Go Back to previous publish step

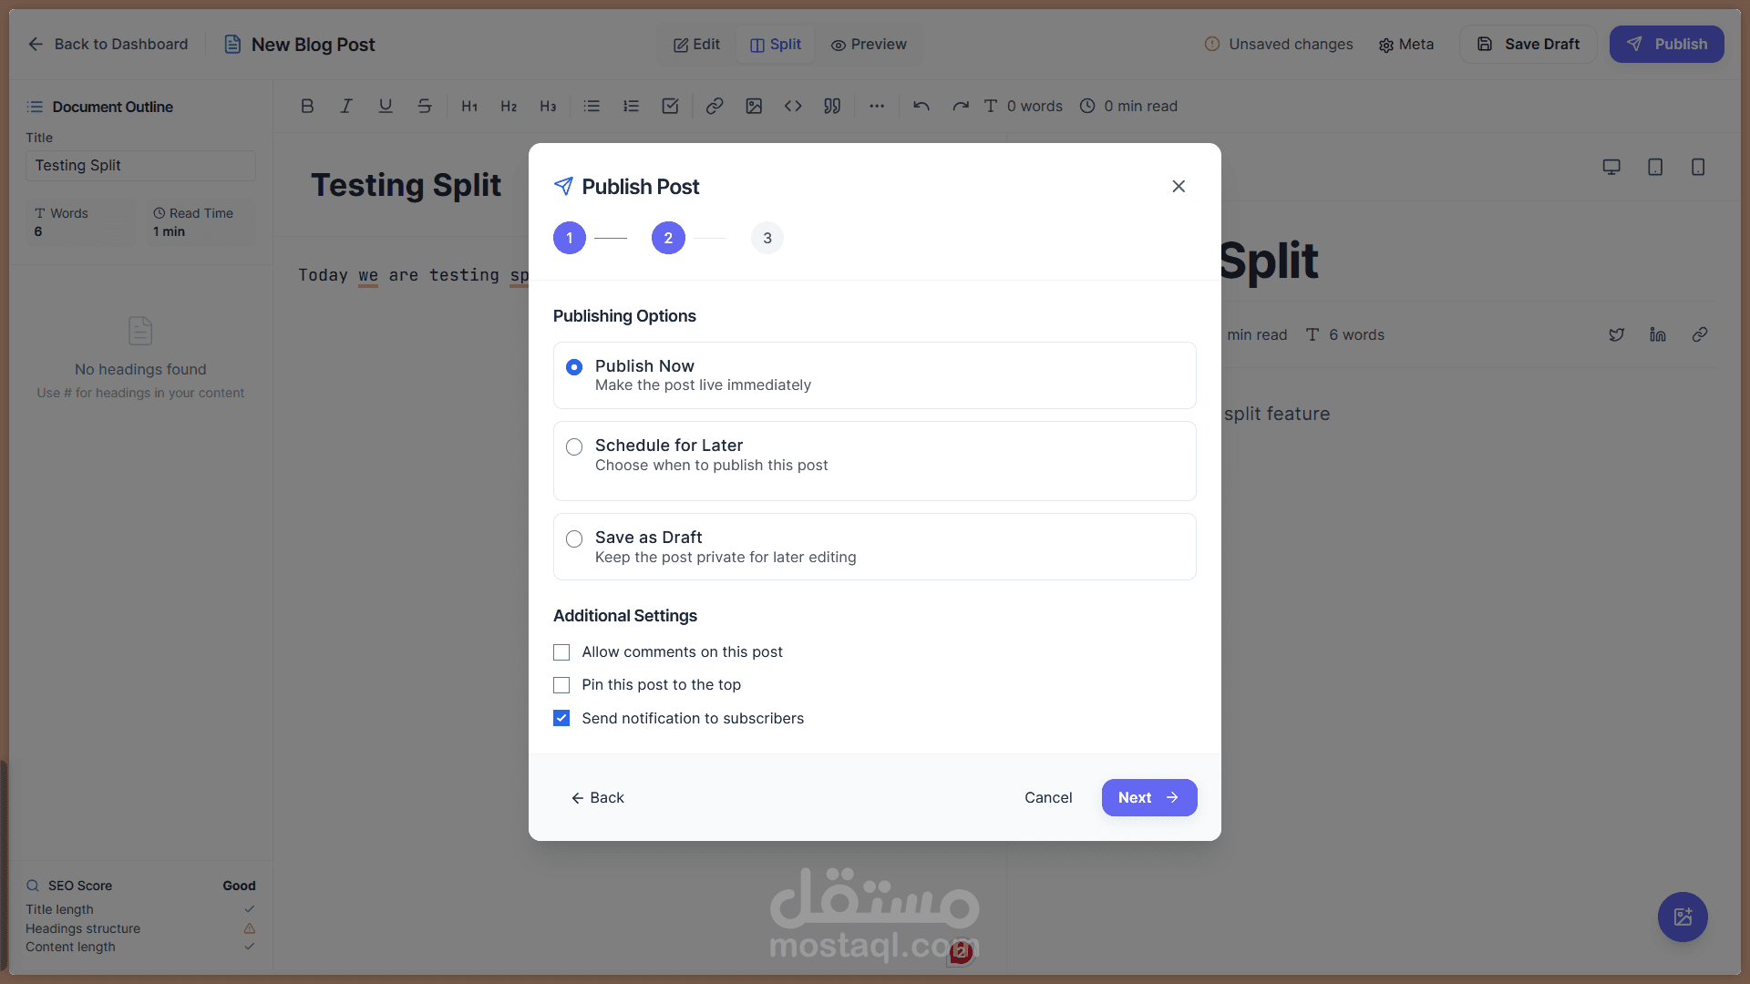point(598,797)
